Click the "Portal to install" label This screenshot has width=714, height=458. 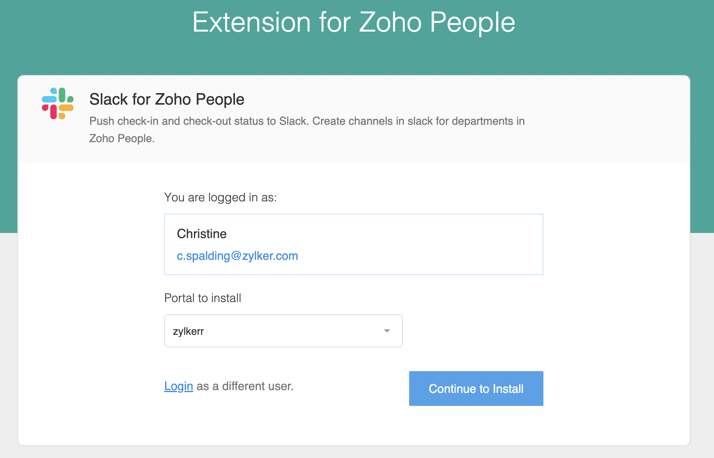[203, 298]
